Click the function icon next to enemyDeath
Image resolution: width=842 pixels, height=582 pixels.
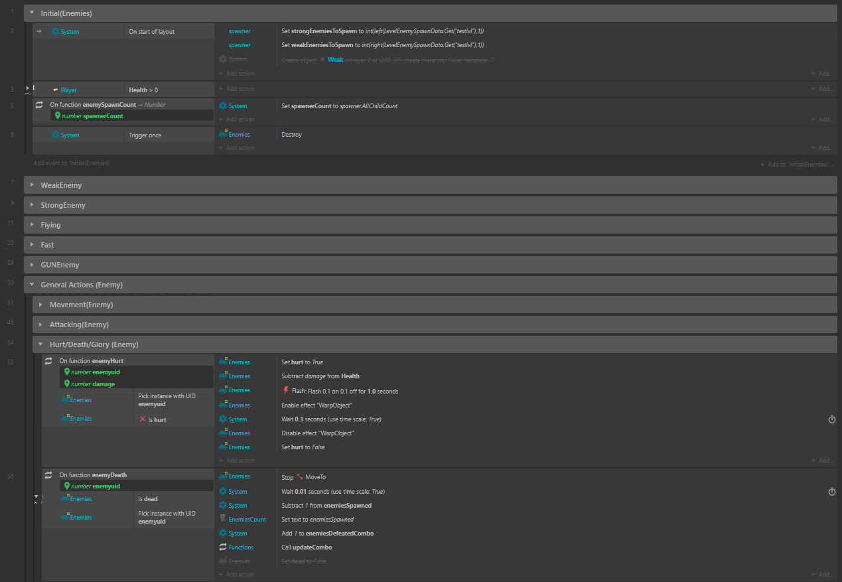pos(48,475)
